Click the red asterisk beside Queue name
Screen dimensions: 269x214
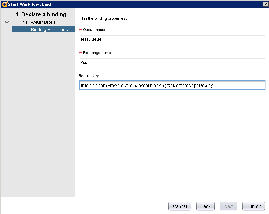80,30
